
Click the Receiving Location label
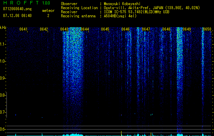(79, 8)
